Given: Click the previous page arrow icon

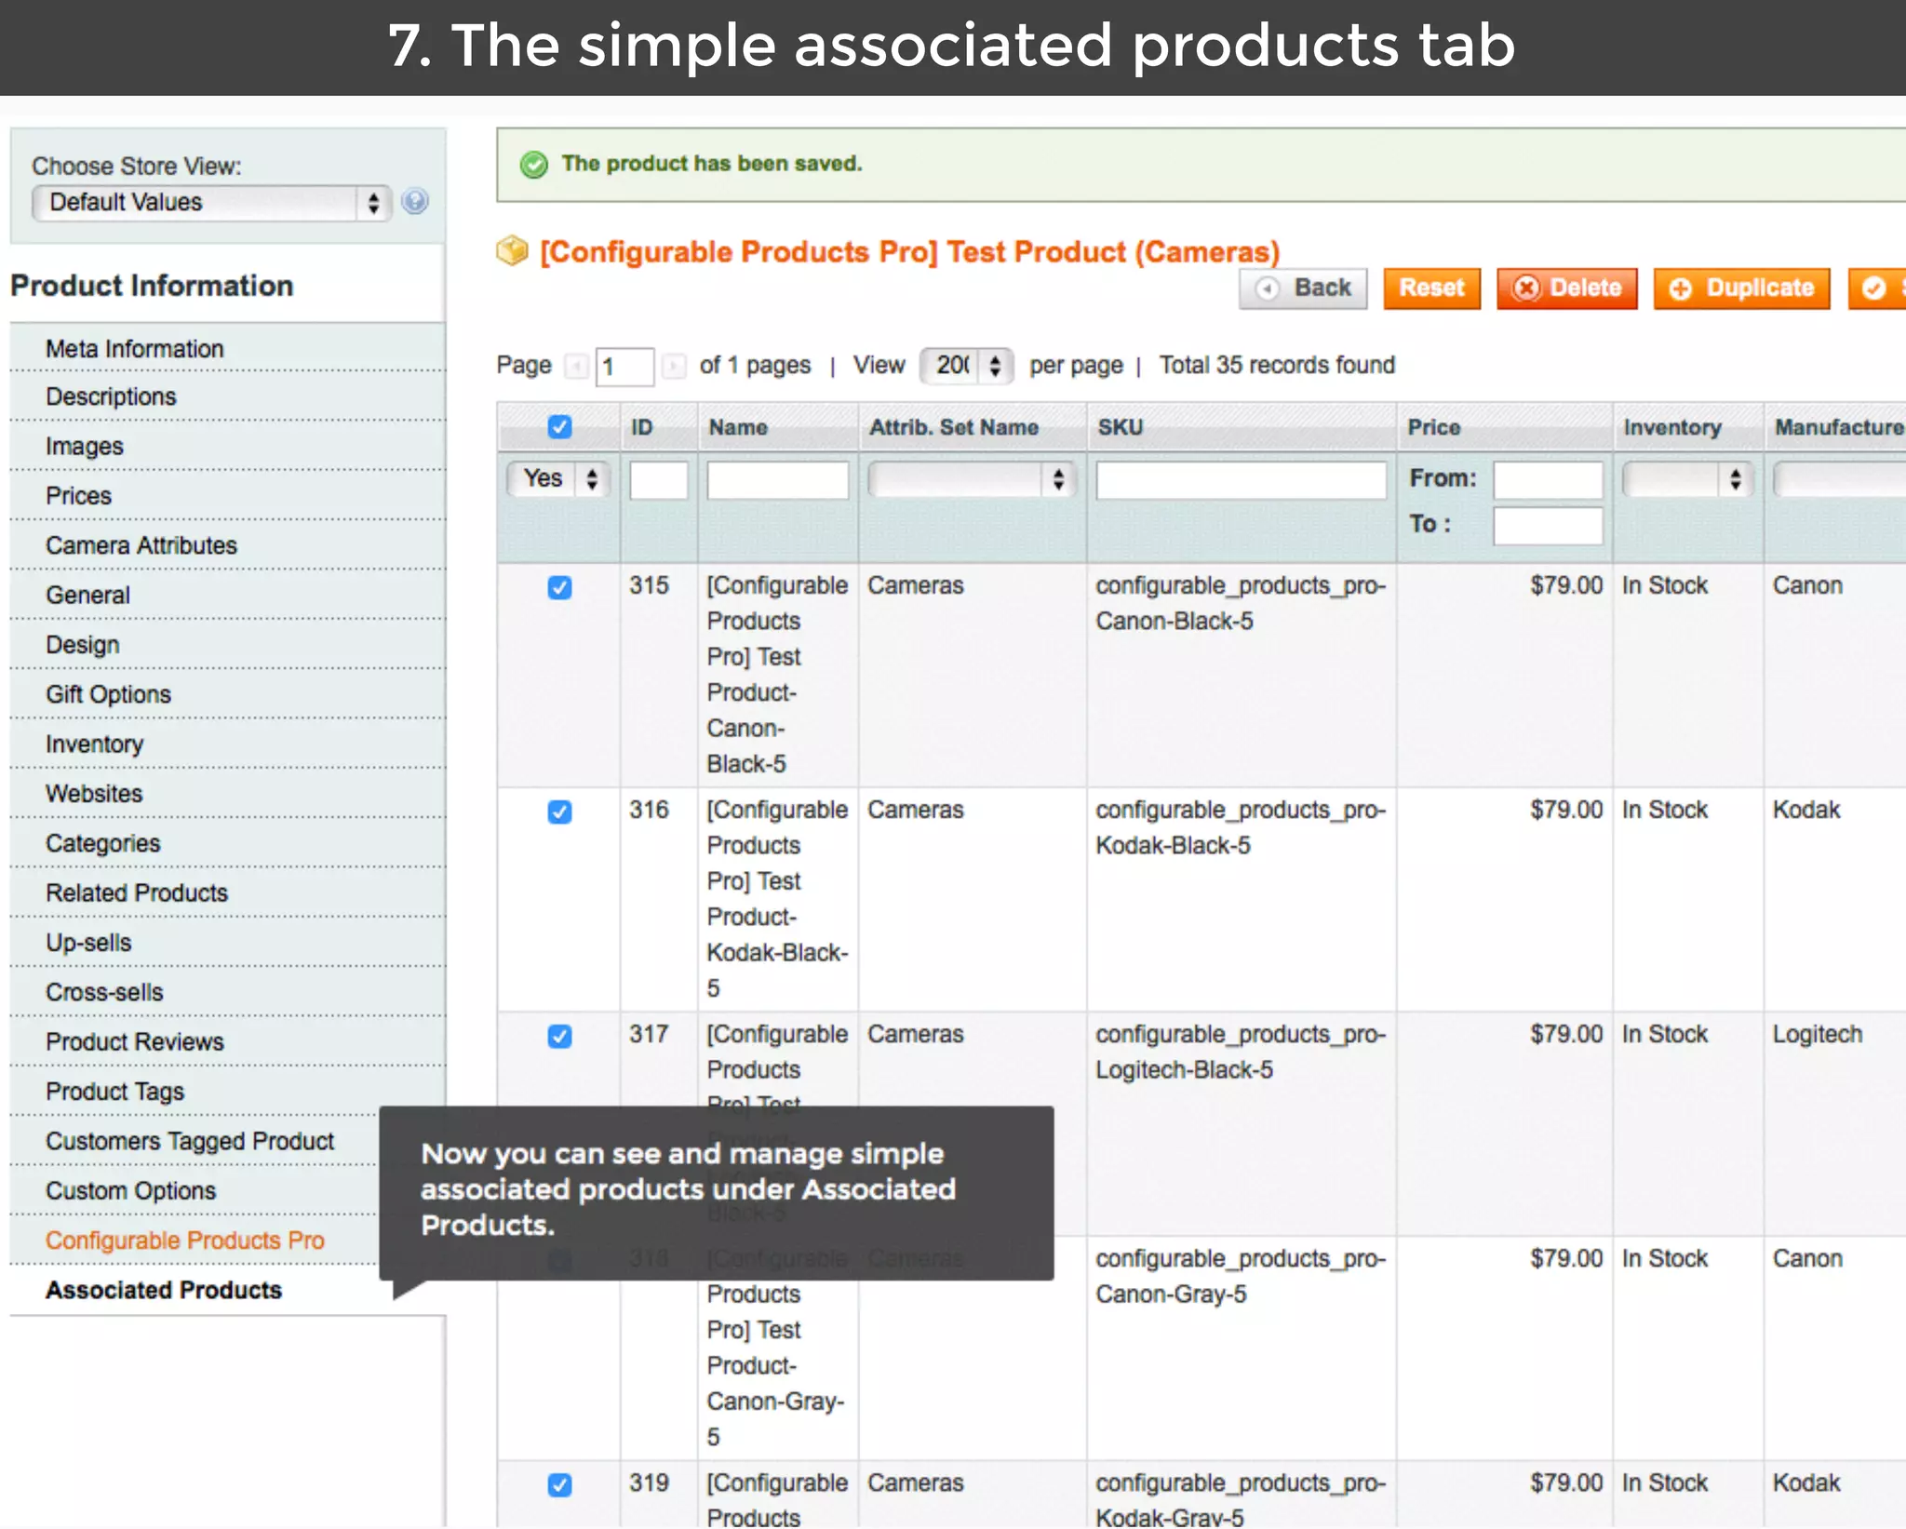Looking at the screenshot, I should tap(577, 366).
